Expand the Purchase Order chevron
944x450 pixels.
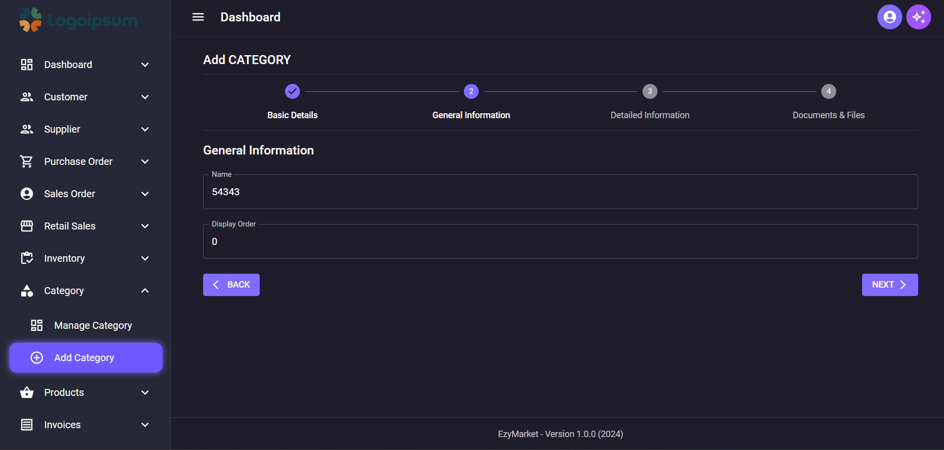point(145,161)
